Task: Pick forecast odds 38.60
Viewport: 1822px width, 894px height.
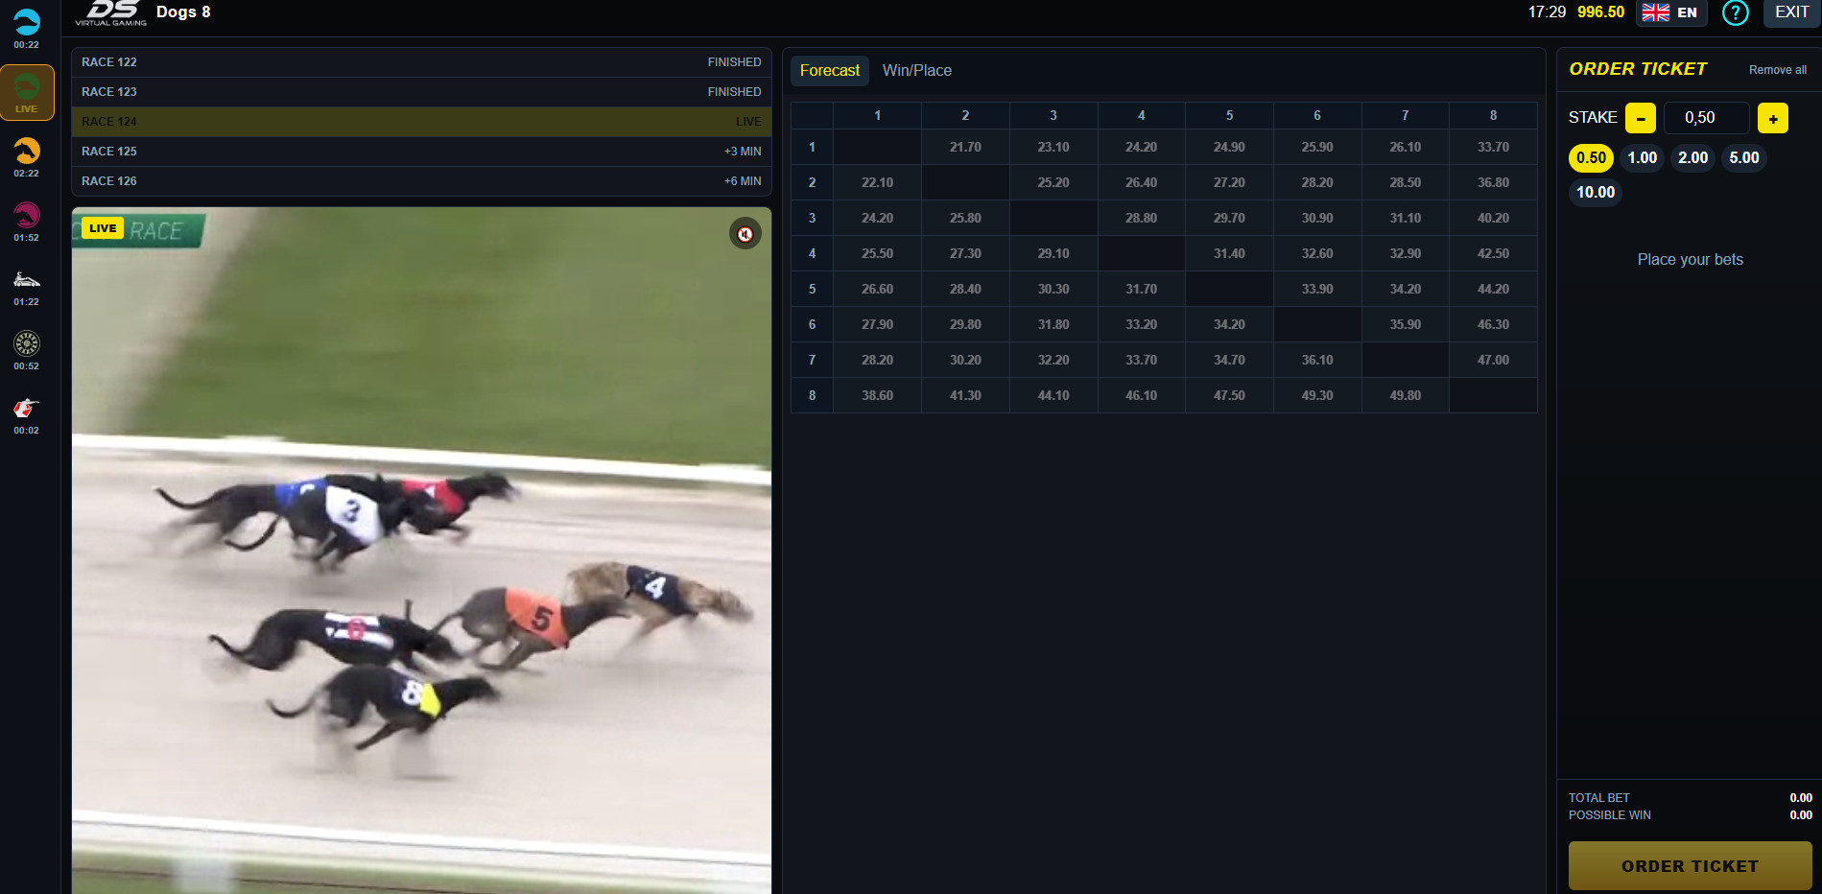Action: [x=877, y=396]
